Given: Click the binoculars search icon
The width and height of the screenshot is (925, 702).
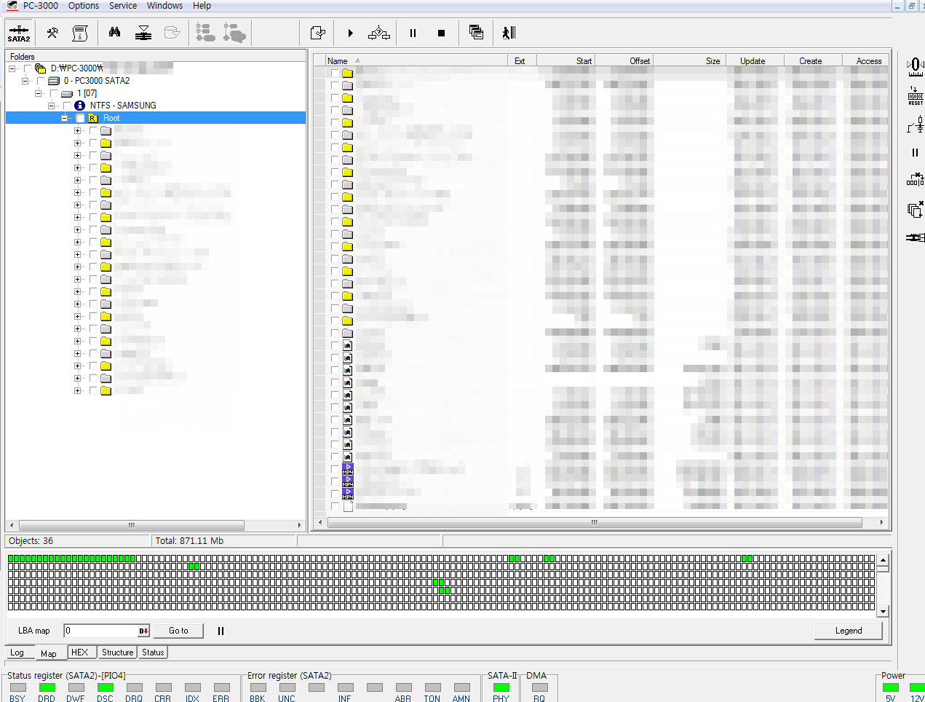Looking at the screenshot, I should click(x=114, y=32).
